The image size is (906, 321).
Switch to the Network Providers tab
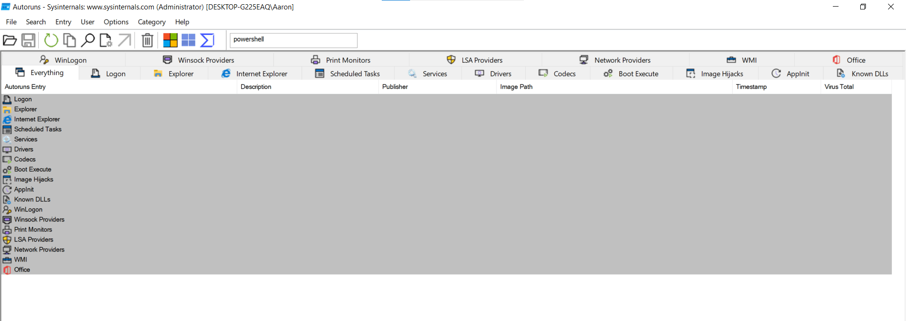coord(615,60)
